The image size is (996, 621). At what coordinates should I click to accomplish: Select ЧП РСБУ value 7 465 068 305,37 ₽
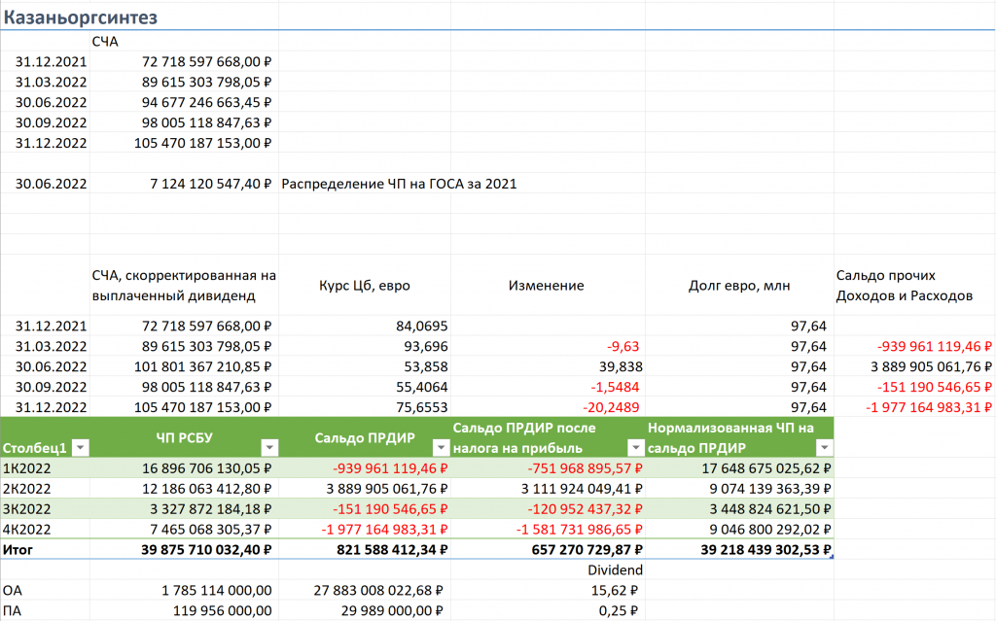[x=211, y=529]
